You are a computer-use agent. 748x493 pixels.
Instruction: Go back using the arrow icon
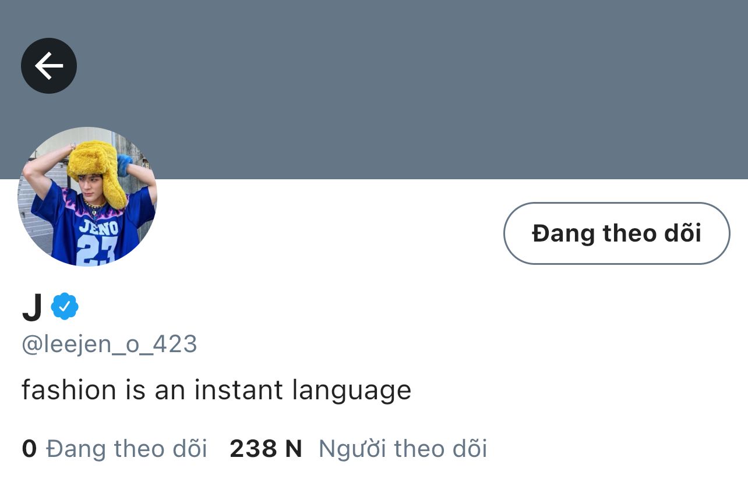pyautogui.click(x=49, y=66)
